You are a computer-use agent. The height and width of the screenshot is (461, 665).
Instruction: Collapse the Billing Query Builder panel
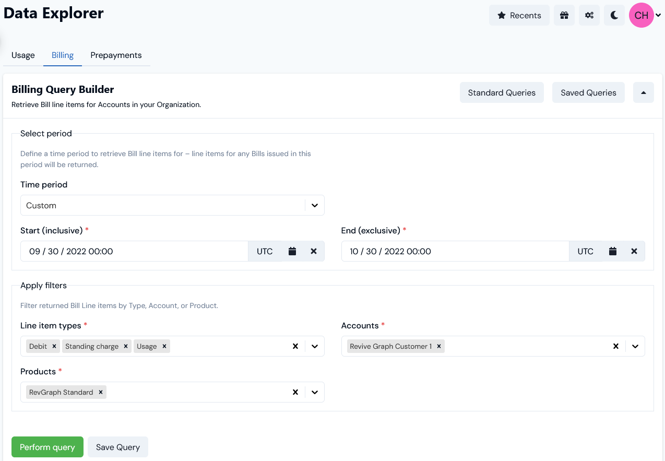(x=643, y=92)
